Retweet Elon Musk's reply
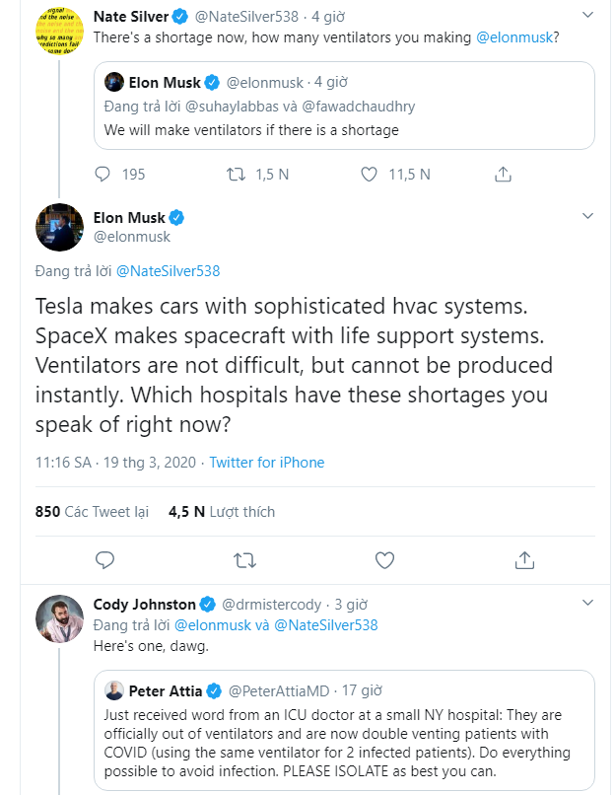 coord(244,560)
